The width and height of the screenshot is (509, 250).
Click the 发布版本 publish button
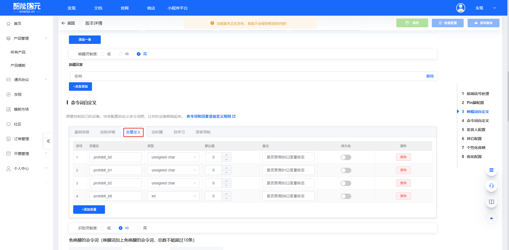coord(483,23)
